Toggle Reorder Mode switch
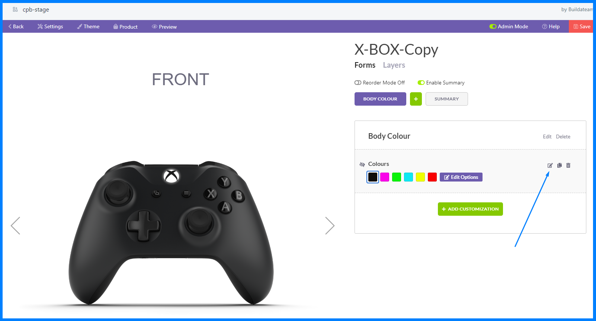The width and height of the screenshot is (596, 321). (358, 83)
